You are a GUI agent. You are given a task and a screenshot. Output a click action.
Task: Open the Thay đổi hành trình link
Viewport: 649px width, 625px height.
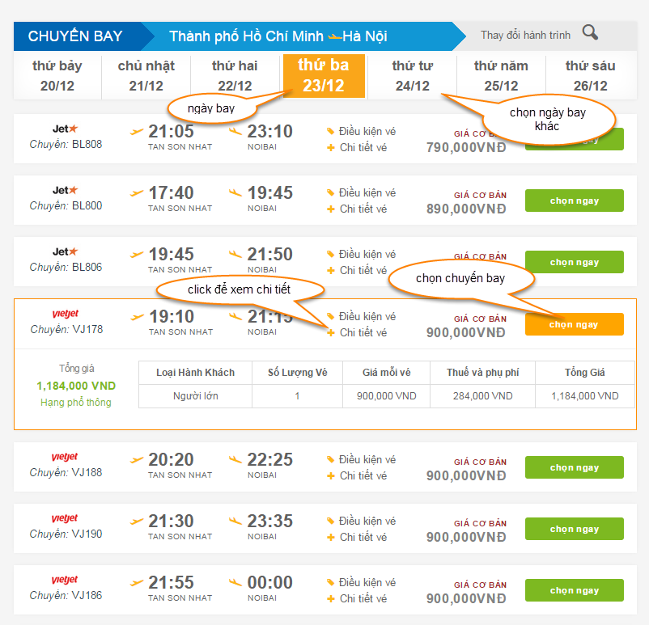click(x=525, y=35)
